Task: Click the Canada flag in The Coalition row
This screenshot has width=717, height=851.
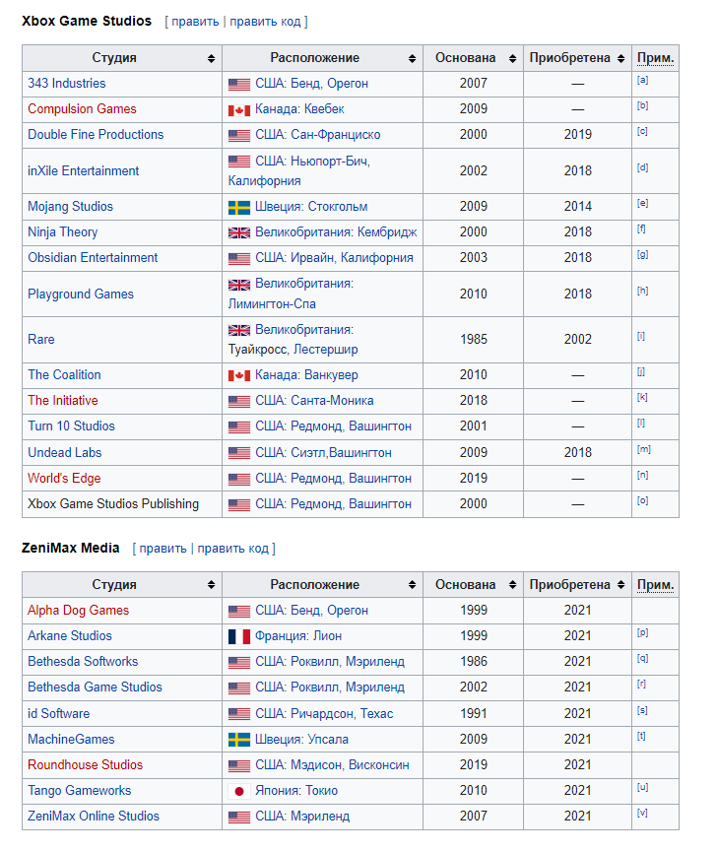Action: tap(238, 375)
